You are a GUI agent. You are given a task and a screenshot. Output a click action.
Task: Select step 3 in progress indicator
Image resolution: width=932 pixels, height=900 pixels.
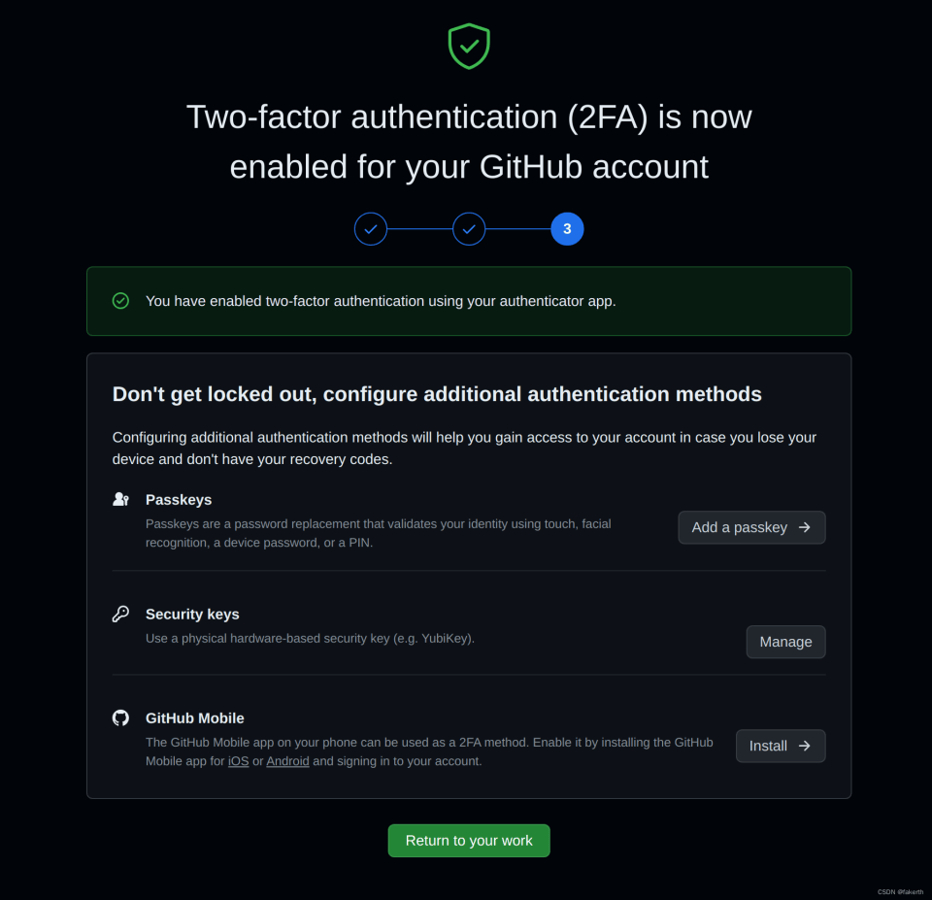pyautogui.click(x=567, y=229)
